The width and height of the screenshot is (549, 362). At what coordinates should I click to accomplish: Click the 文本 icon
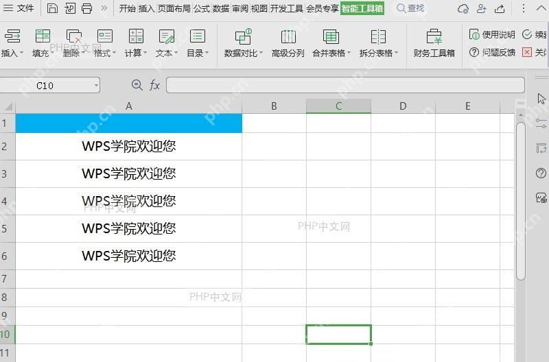[167, 36]
